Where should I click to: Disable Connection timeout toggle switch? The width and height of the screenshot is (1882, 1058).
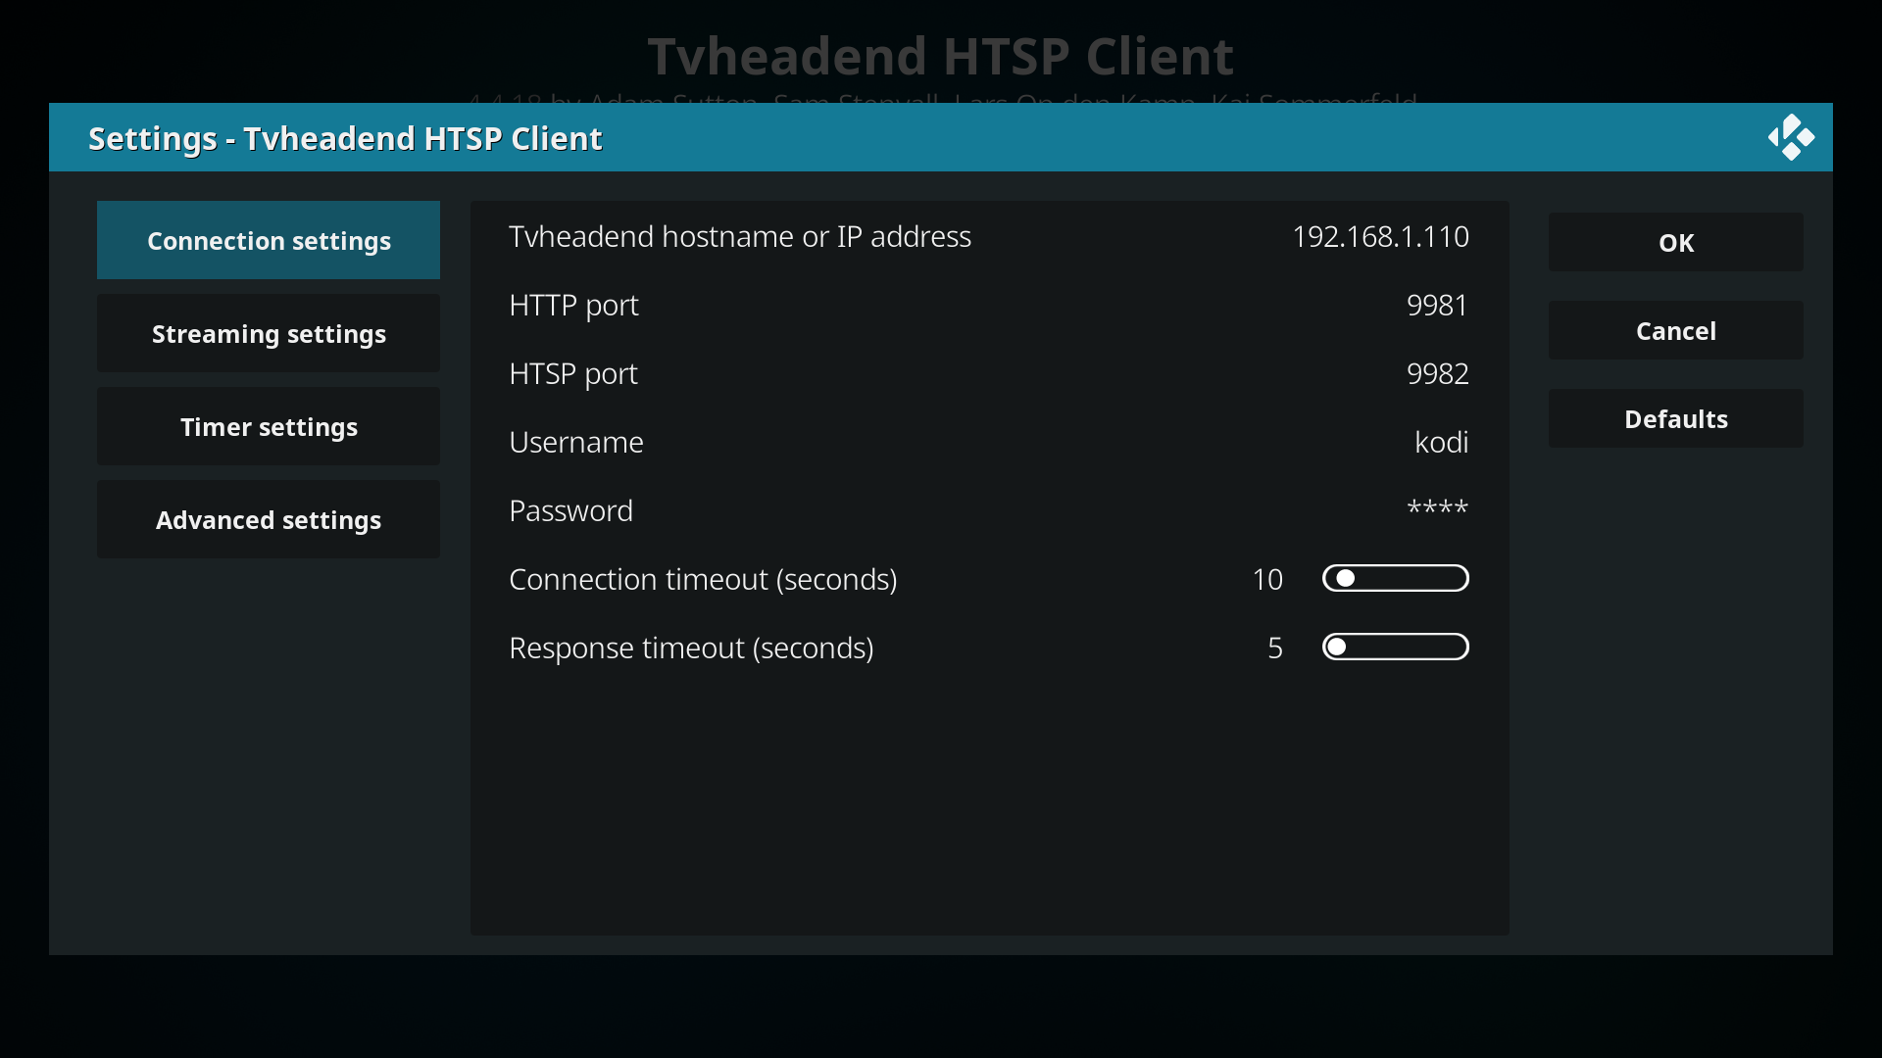point(1394,577)
